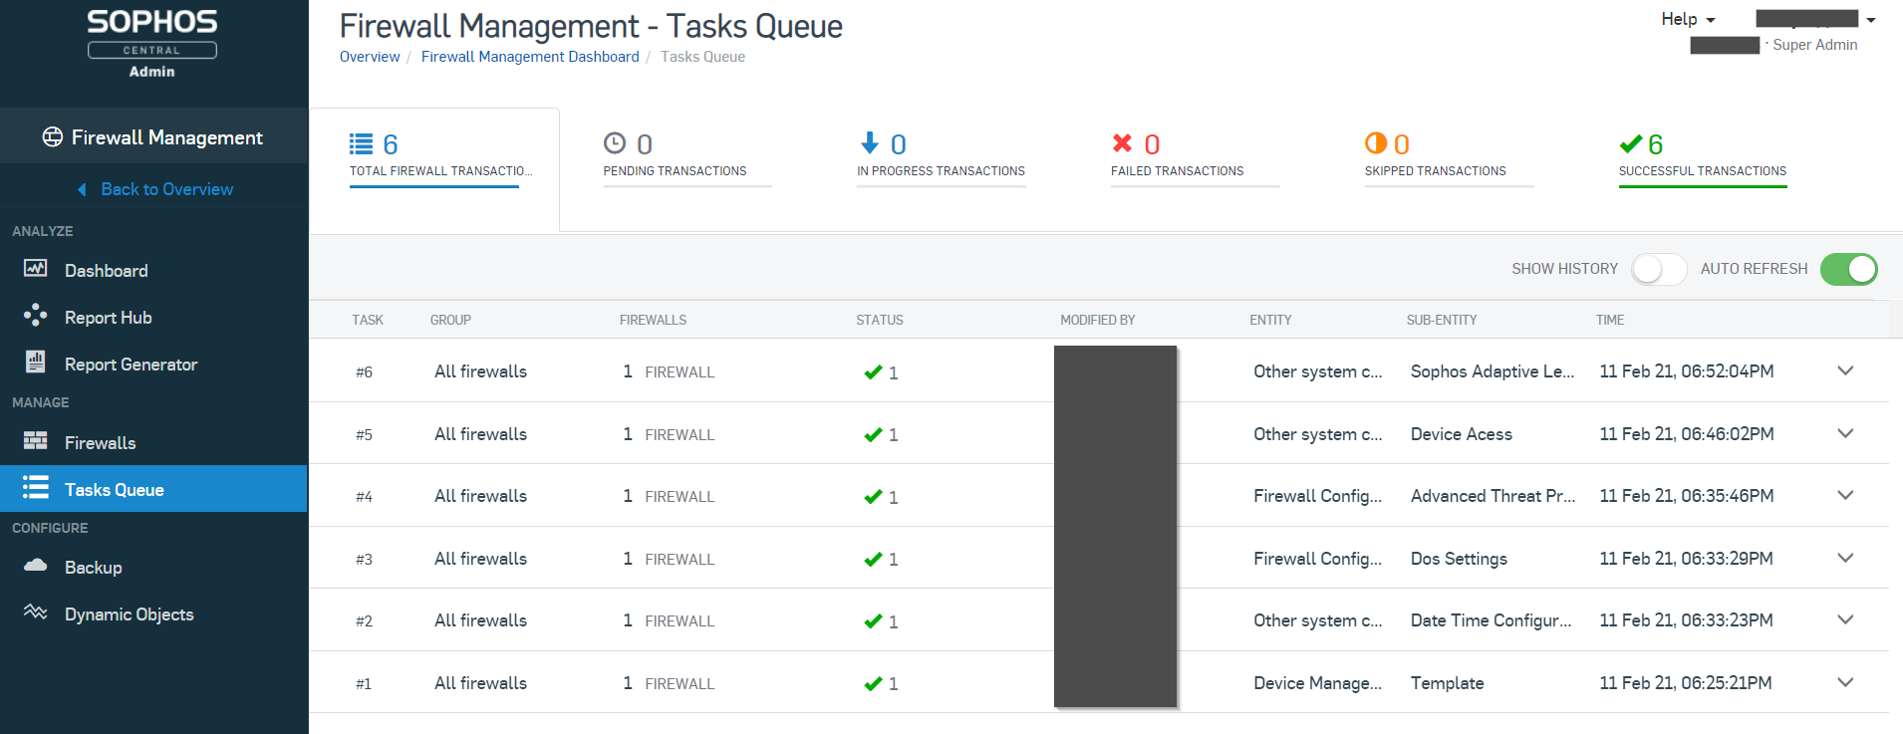This screenshot has width=1903, height=734.
Task: Click the 'Sophos Adaptive Le...' sub-entity cell
Action: [x=1493, y=371]
